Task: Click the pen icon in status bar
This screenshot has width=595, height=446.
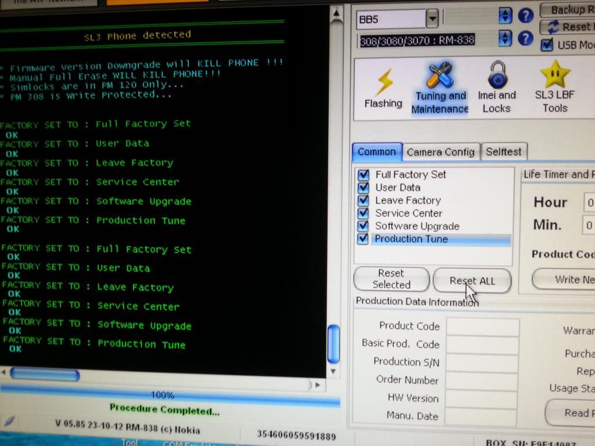Action: pyautogui.click(x=10, y=421)
